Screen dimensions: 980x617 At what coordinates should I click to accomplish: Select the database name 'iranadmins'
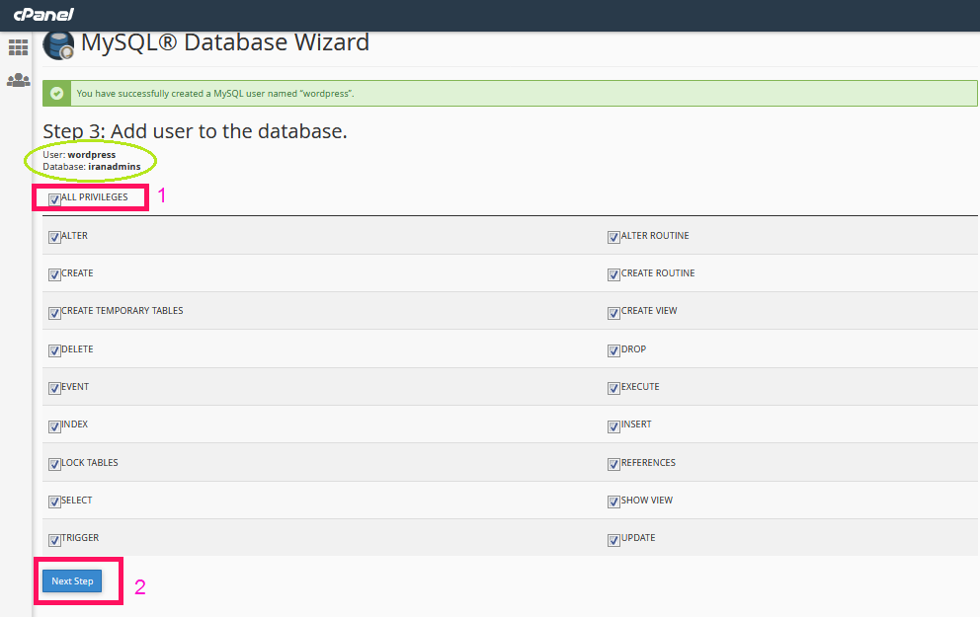115,167
